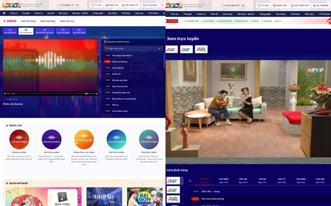Choose gold-badge HTV channel in Lịch phát sóng sidebar

click(174, 199)
